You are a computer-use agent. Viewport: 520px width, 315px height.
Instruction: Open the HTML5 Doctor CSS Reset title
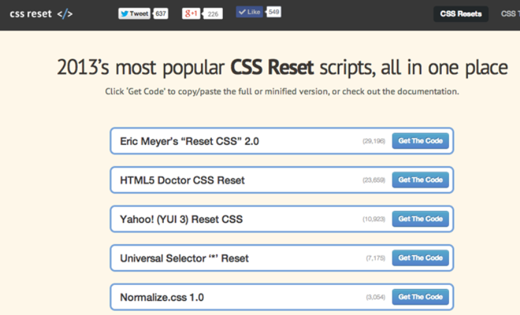click(182, 180)
